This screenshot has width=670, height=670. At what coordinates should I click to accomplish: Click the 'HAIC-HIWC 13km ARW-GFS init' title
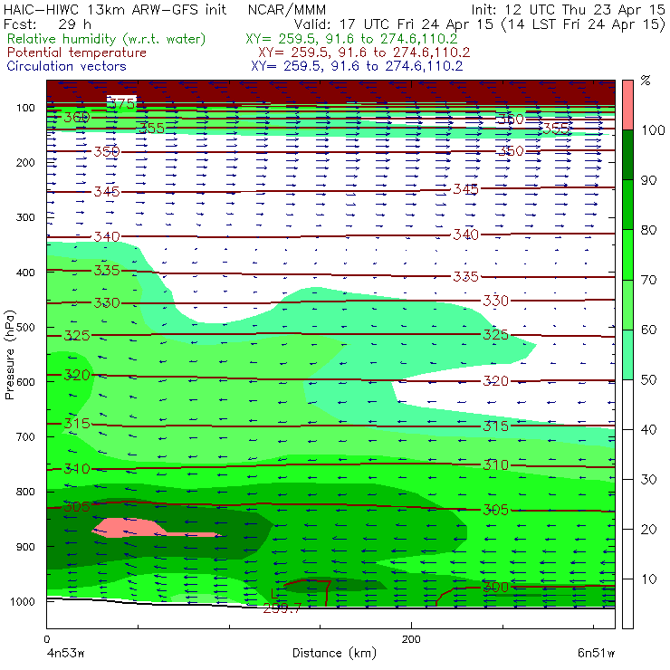(115, 9)
